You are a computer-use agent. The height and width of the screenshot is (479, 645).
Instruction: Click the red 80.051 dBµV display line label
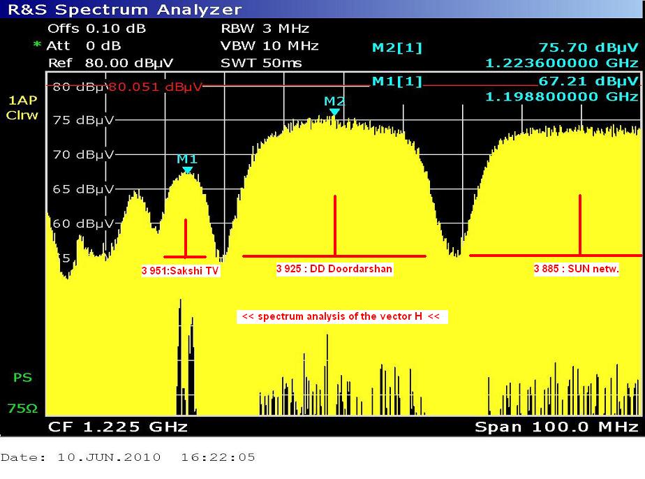[155, 87]
